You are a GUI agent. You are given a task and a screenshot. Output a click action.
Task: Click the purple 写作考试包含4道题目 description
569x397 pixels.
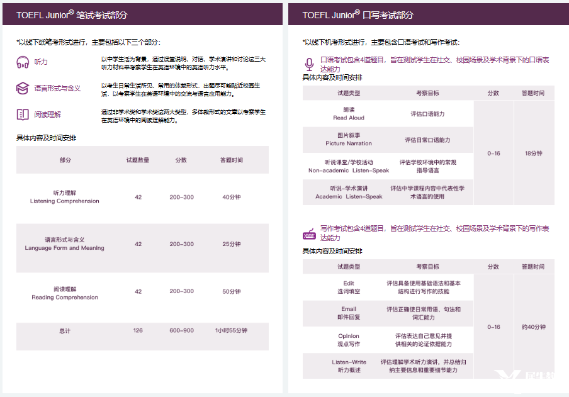(x=434, y=233)
